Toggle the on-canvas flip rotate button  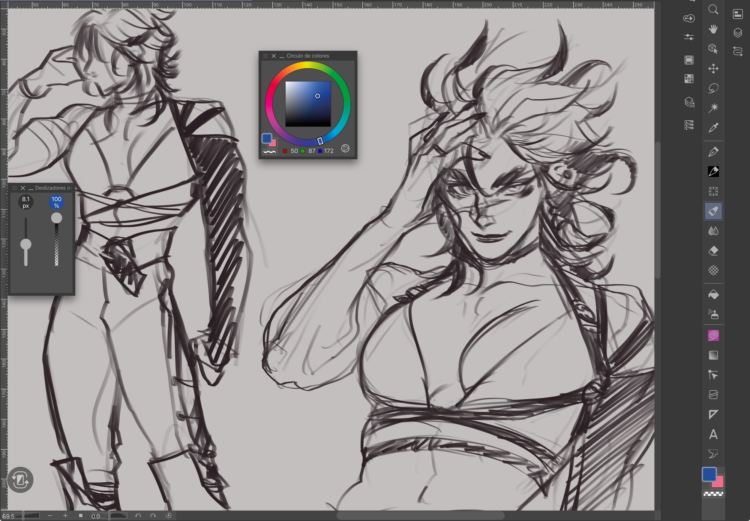pyautogui.click(x=20, y=479)
